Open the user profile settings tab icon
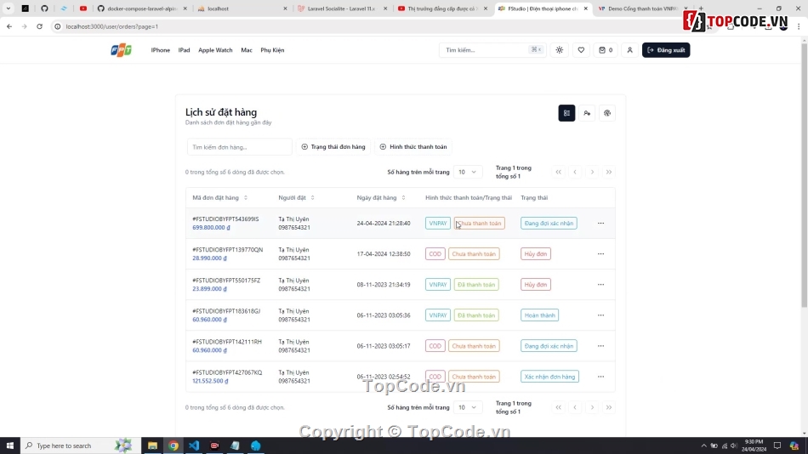 point(587,113)
